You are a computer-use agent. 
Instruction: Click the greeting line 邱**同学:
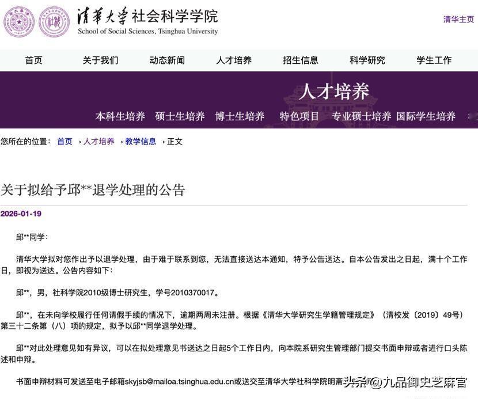pos(32,237)
